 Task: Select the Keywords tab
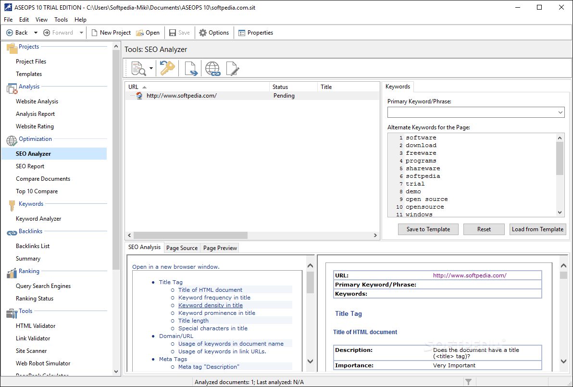[398, 87]
